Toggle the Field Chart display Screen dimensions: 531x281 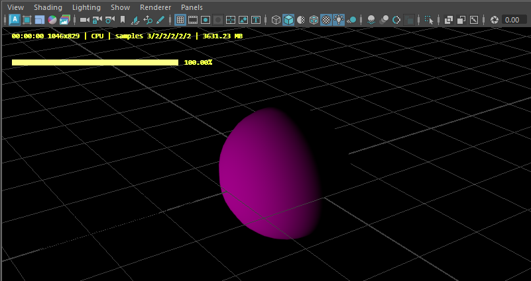[x=231, y=20]
